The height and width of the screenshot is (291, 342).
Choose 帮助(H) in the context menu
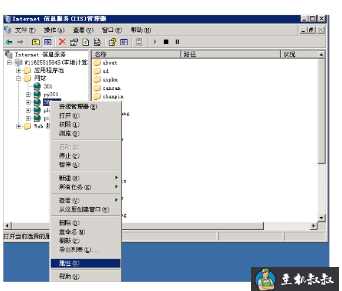(86, 276)
